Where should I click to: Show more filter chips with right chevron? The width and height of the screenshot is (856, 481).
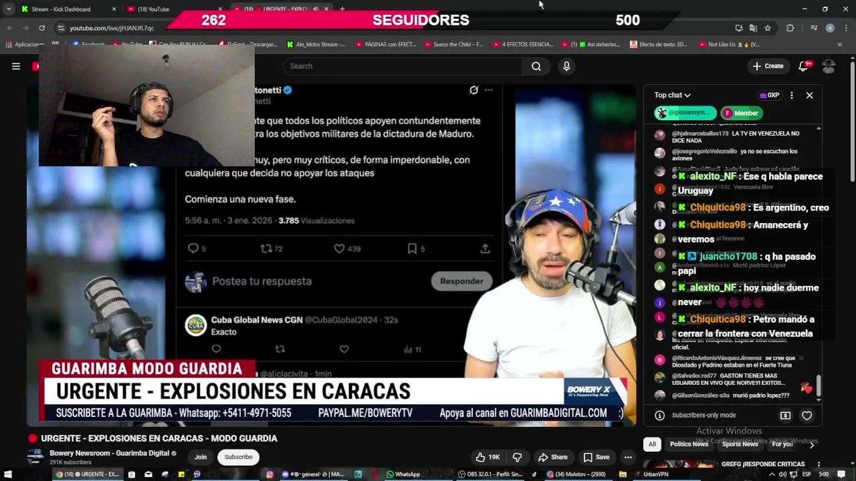[x=812, y=444]
